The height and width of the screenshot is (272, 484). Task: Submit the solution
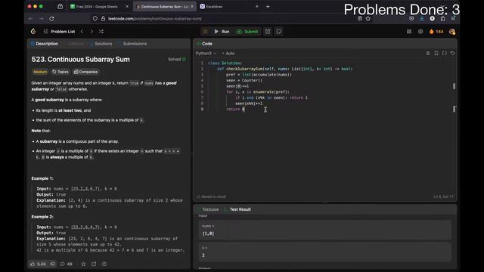pyautogui.click(x=247, y=32)
